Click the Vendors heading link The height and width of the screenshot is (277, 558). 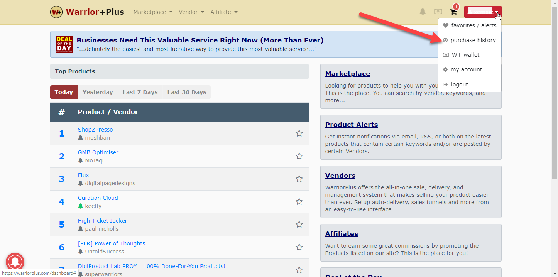pyautogui.click(x=340, y=176)
